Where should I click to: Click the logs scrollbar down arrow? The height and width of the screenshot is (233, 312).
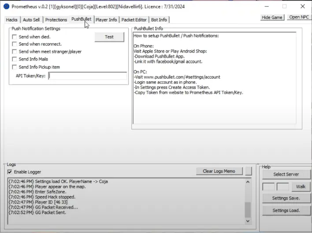coord(248,221)
